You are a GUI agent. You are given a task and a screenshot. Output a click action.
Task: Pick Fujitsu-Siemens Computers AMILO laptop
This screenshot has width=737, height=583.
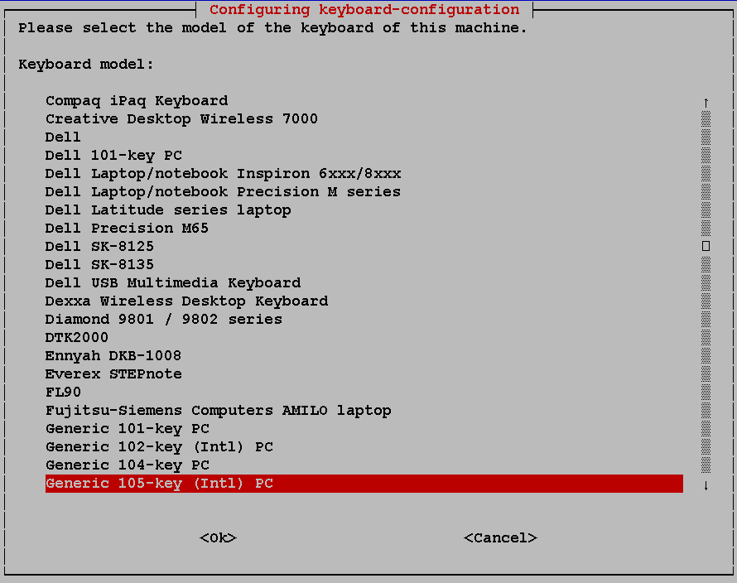(x=218, y=410)
